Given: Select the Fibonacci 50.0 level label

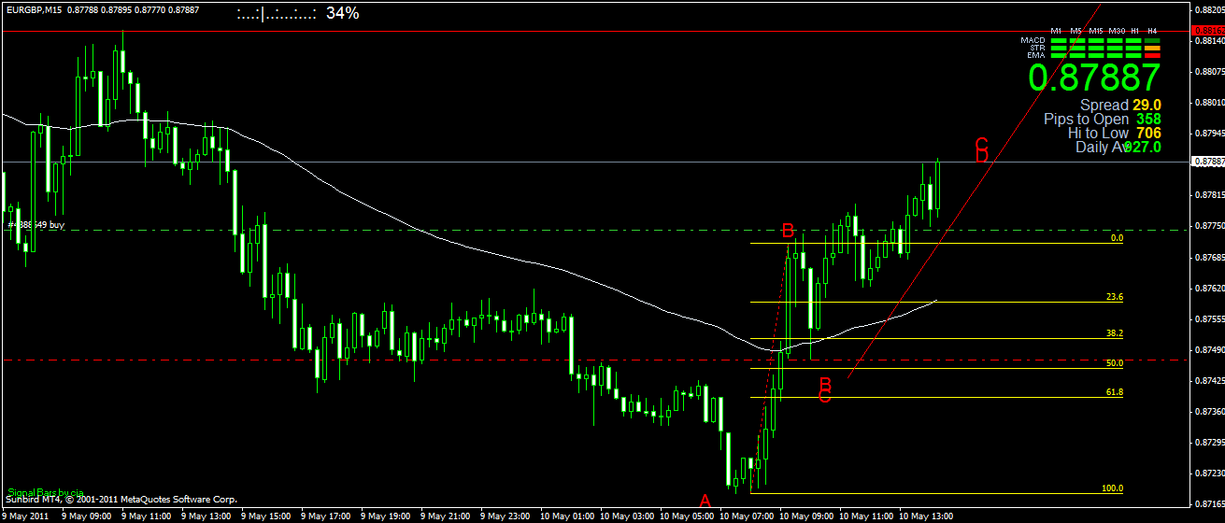Looking at the screenshot, I should [x=1115, y=363].
